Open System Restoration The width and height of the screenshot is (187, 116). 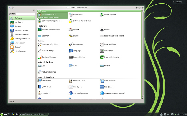(x=110, y=57)
